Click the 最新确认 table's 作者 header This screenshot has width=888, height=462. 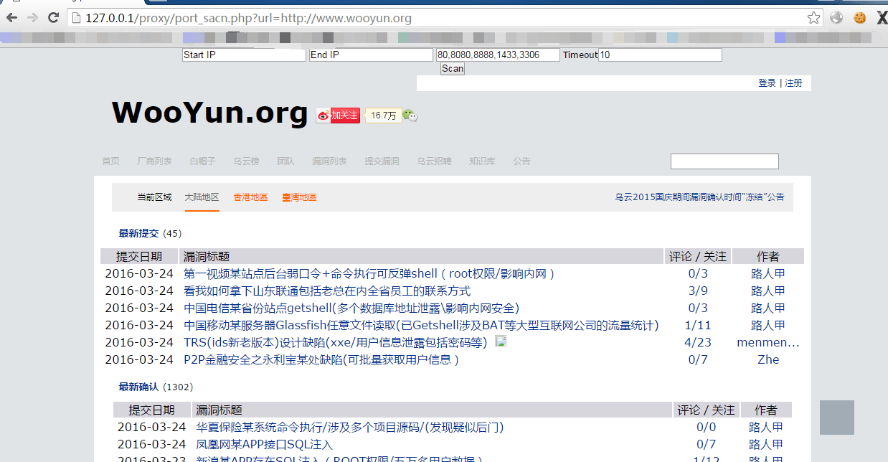[766, 410]
